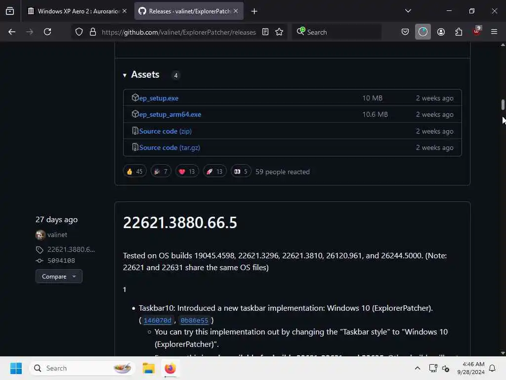The width and height of the screenshot is (506, 380).
Task: Focus the browser Search box
Action: point(337,32)
